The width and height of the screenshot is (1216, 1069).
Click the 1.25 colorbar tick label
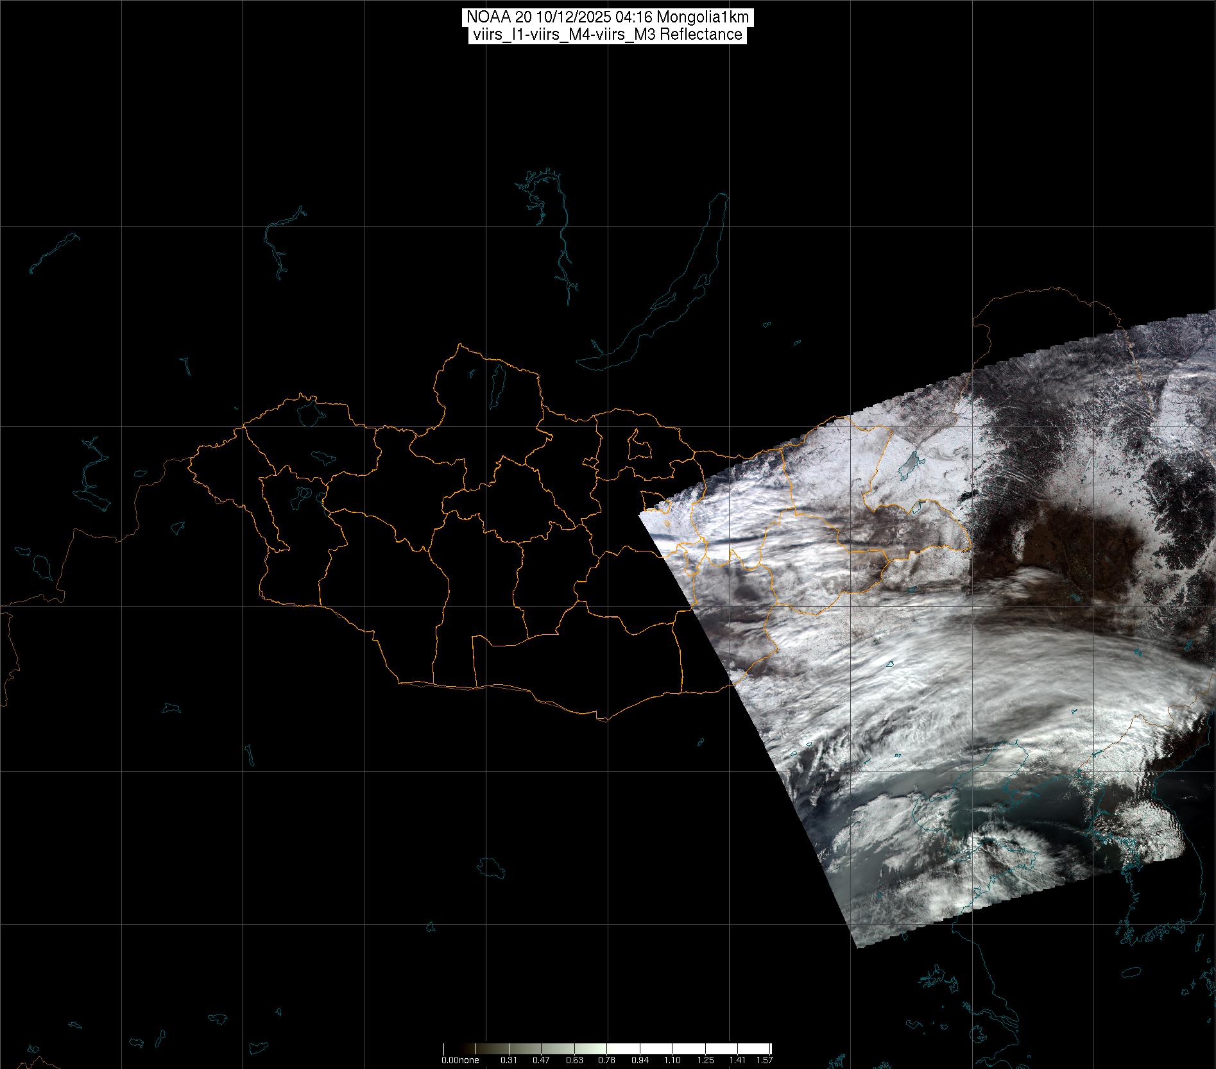pos(705,1061)
